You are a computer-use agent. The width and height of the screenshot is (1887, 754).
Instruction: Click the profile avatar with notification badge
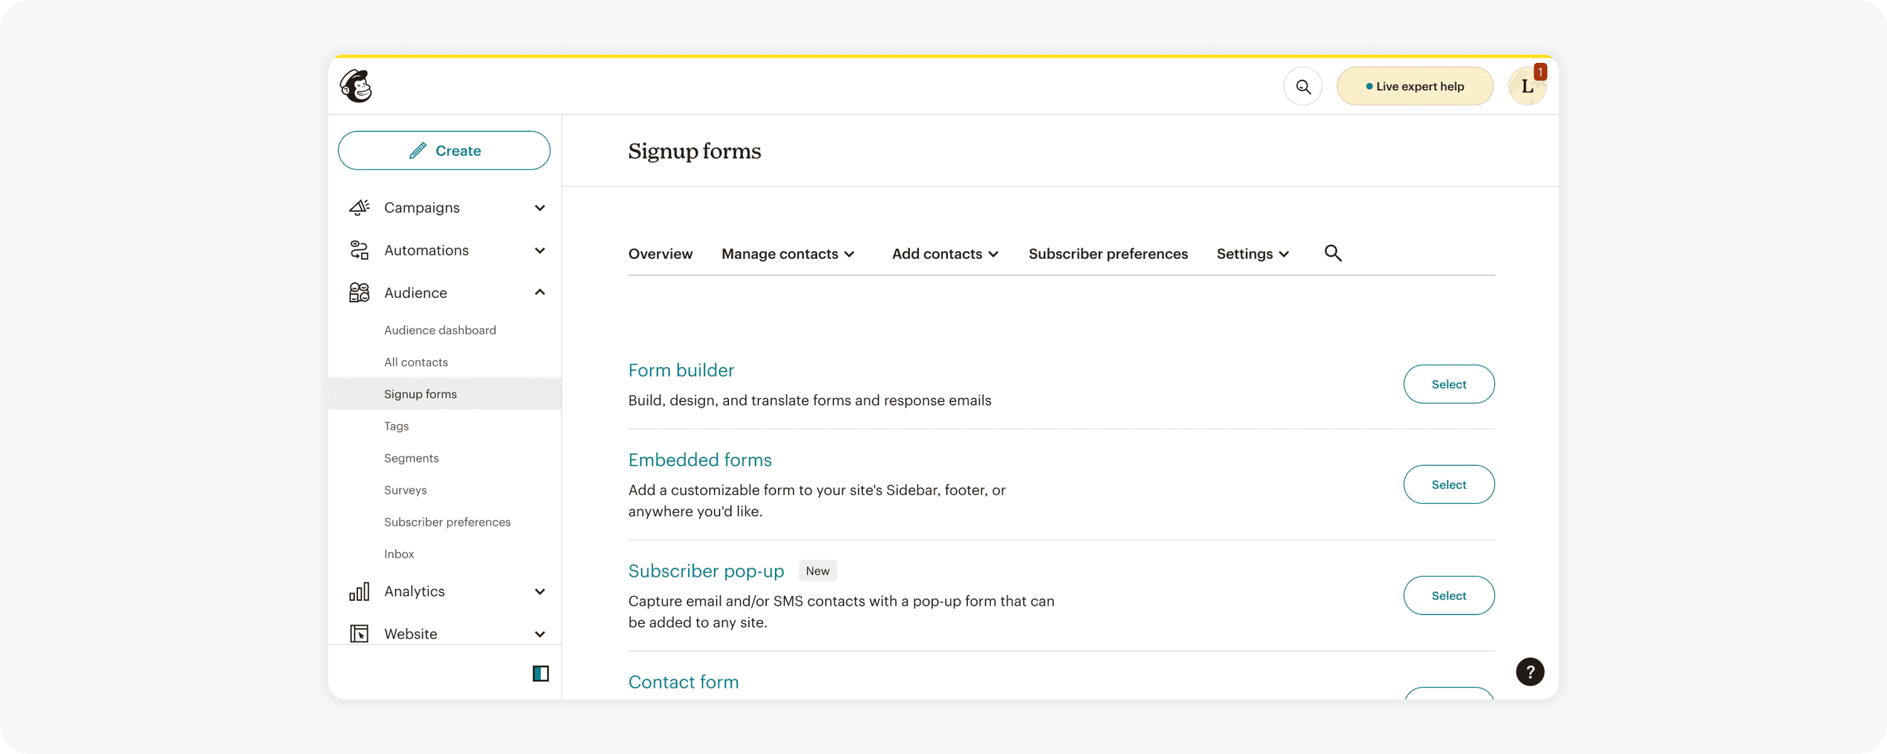(1527, 86)
